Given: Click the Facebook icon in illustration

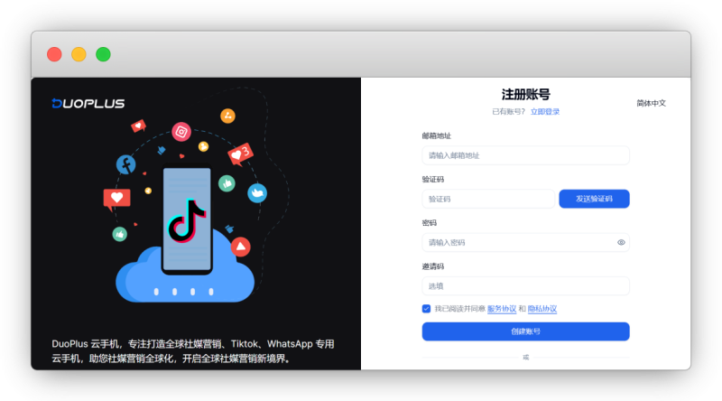Looking at the screenshot, I should 125,164.
